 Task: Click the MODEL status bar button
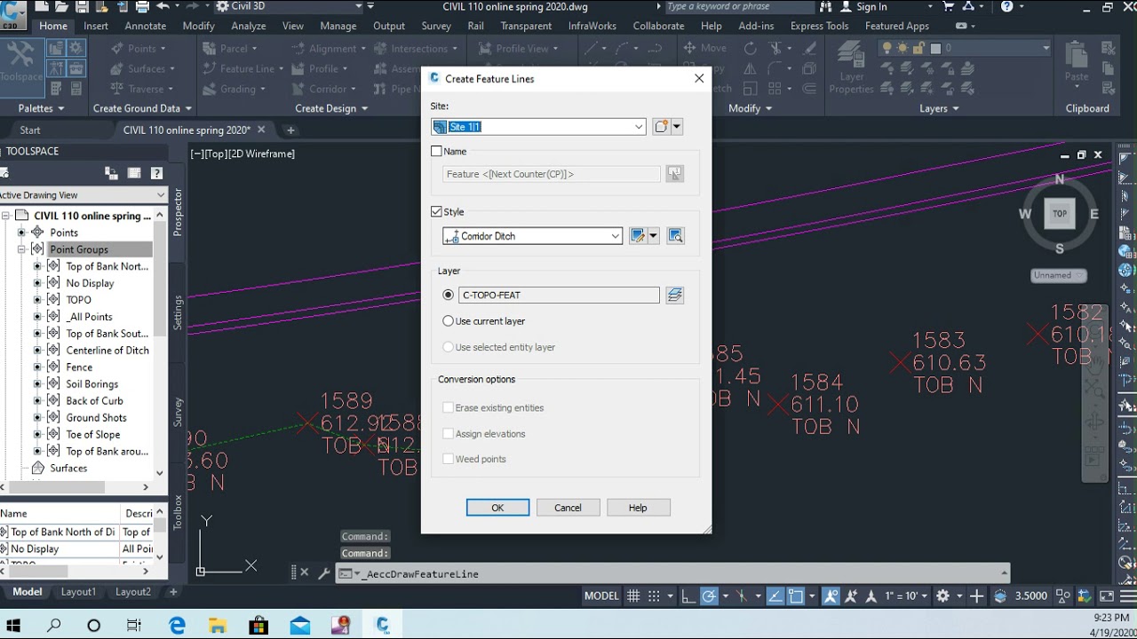click(601, 596)
